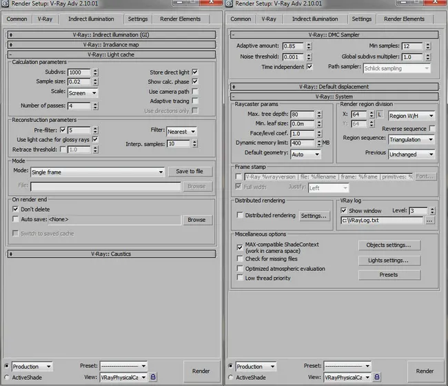This screenshot has height=386, width=448.
Task: Collapse V-Ray DMC Sampler rollout
Action: [334, 35]
